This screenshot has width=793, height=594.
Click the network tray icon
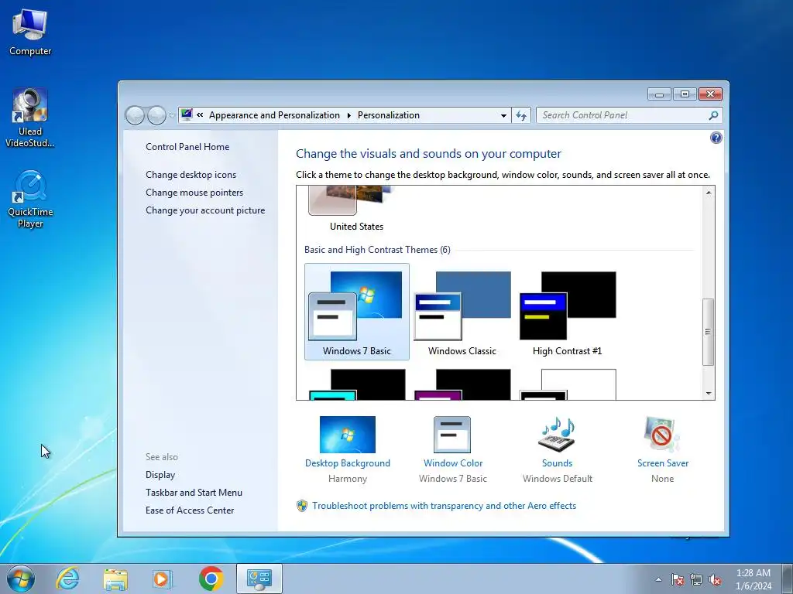(x=696, y=579)
